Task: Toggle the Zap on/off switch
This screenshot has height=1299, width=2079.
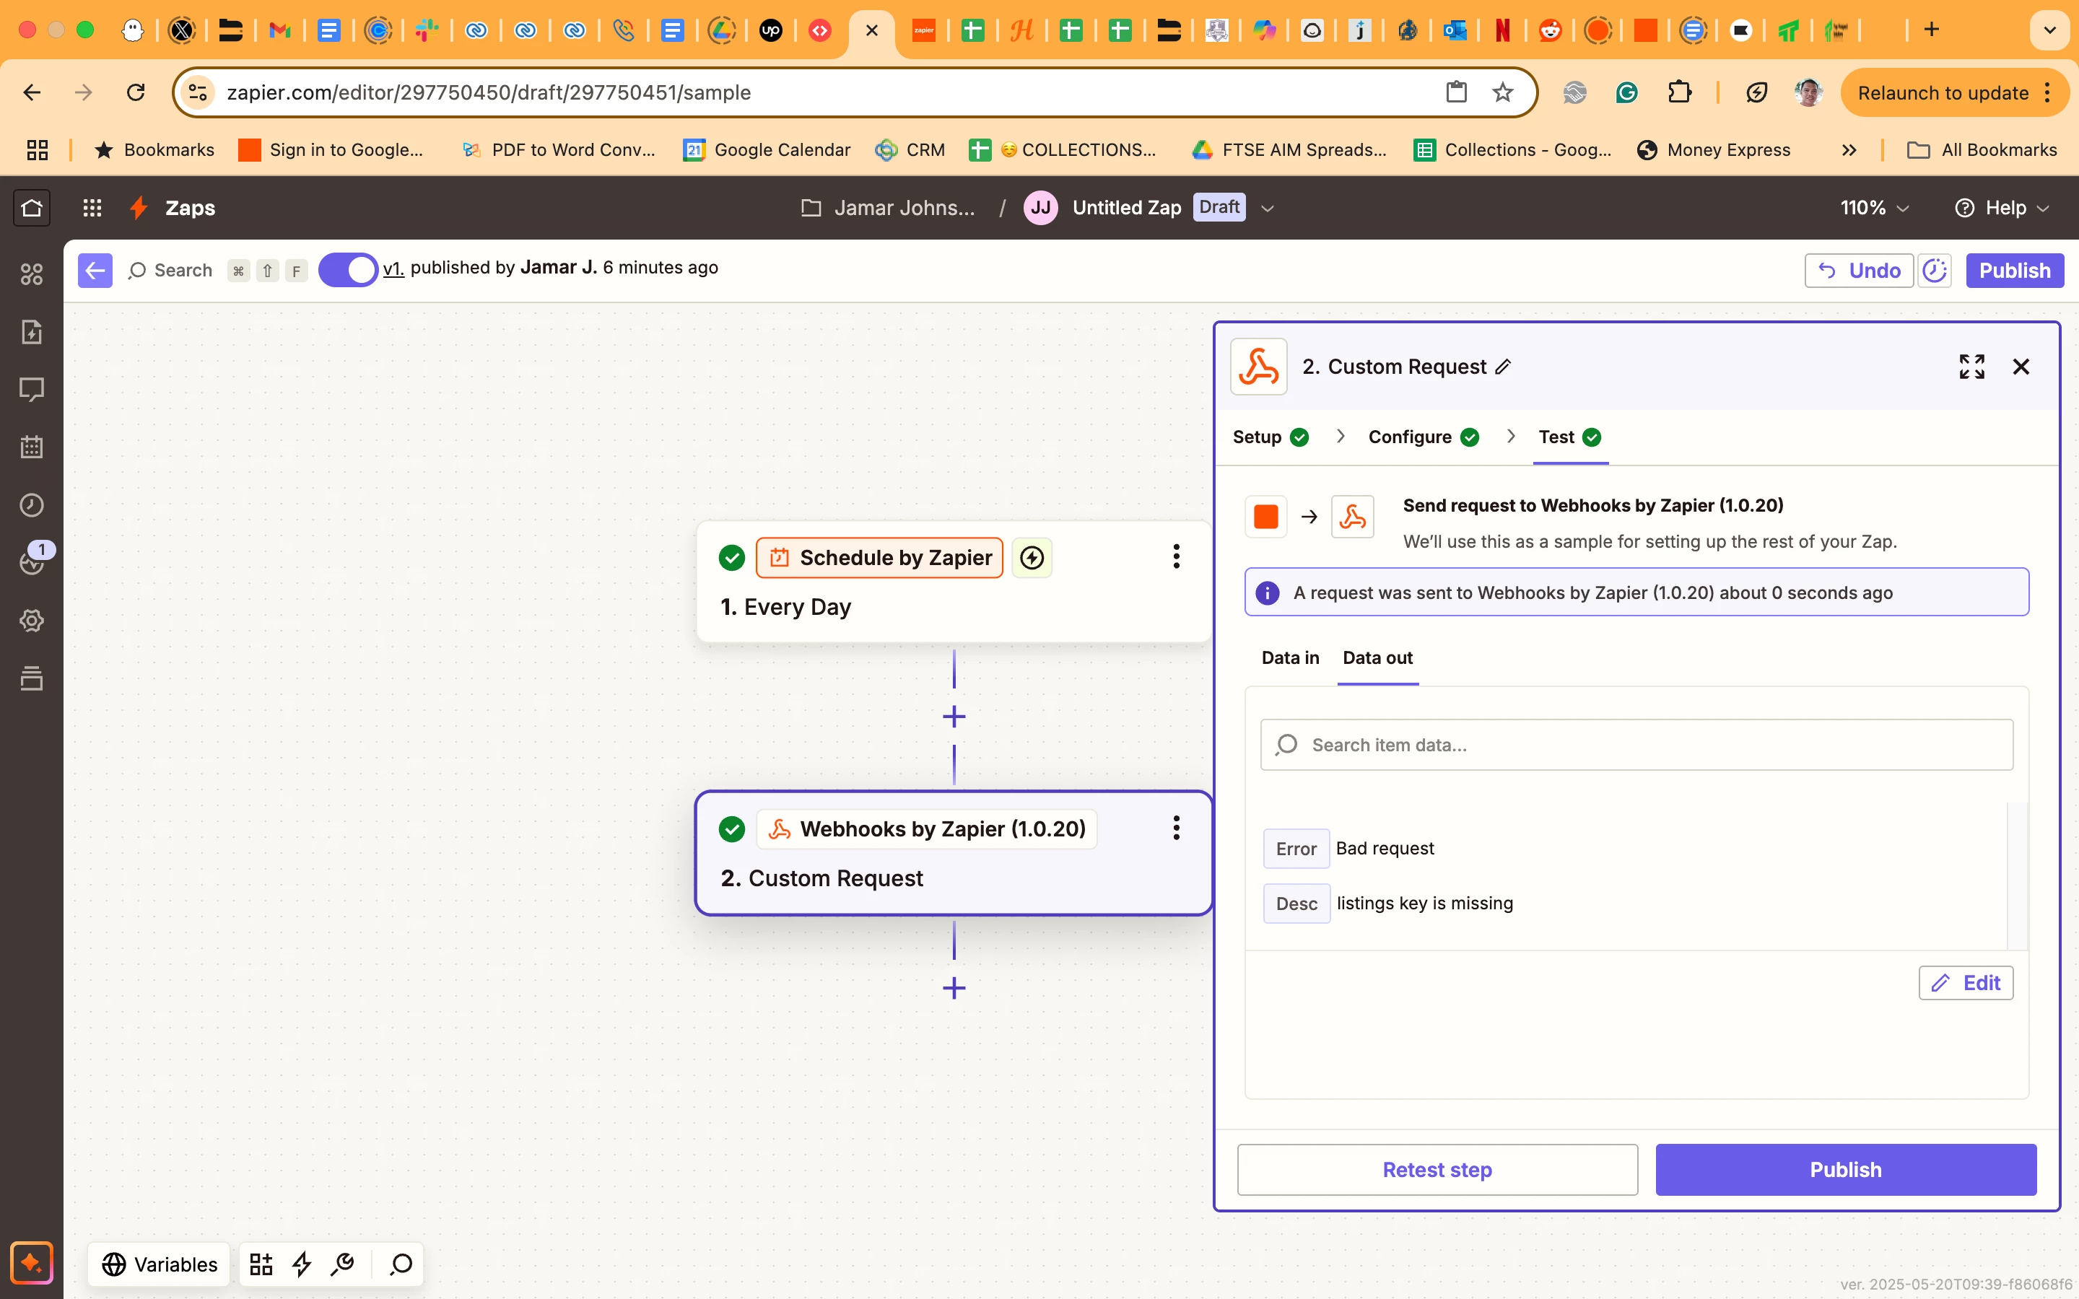Action: click(348, 270)
